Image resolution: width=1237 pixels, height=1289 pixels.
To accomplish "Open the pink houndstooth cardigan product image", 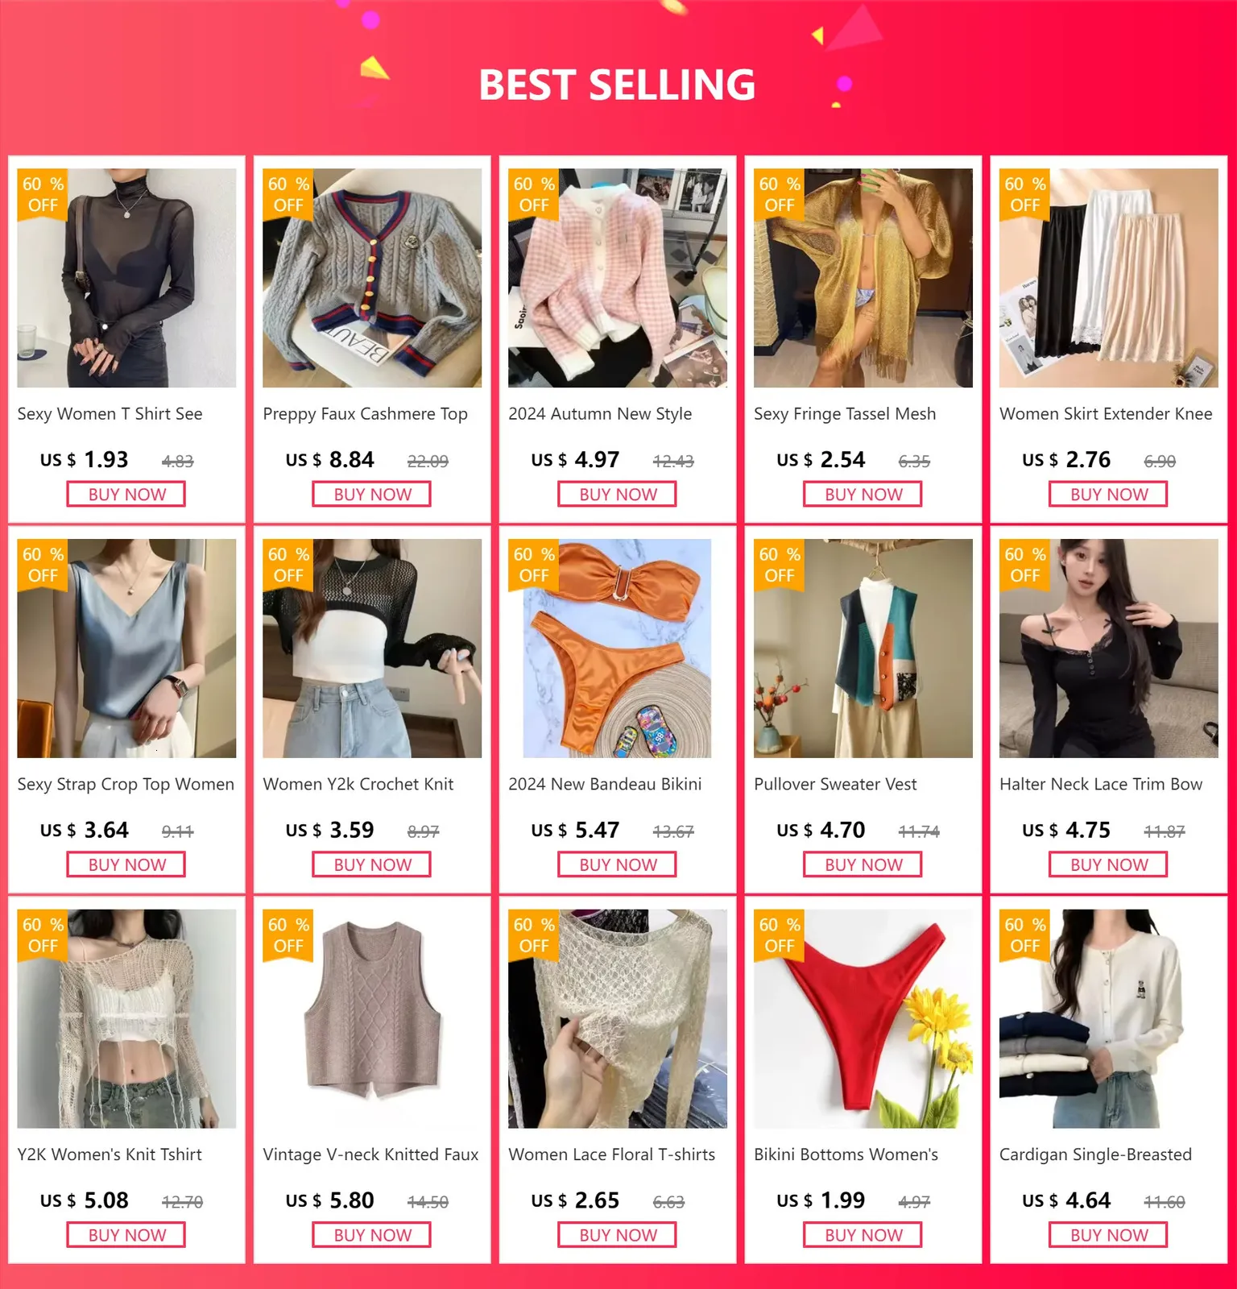I will pyautogui.click(x=618, y=278).
